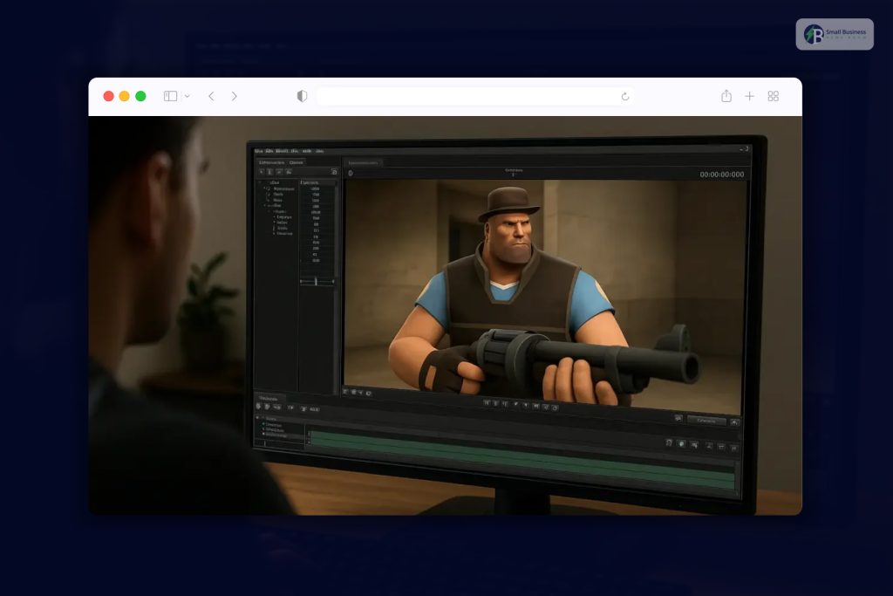Switch to the Classes tab in the left panel
Image resolution: width=893 pixels, height=596 pixels.
[x=295, y=164]
